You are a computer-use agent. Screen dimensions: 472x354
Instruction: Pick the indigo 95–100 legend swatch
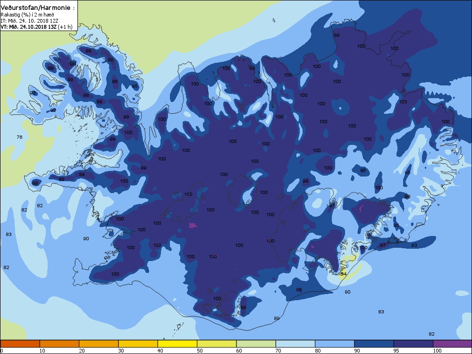[x=413, y=344]
